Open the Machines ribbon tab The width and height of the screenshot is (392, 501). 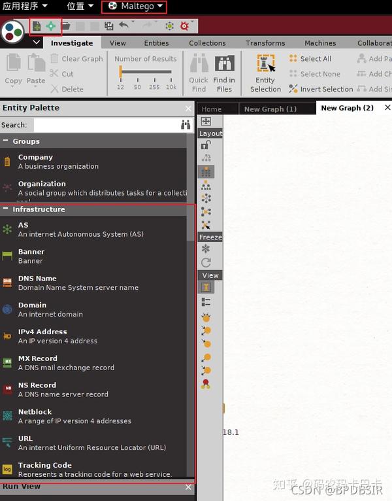coord(320,43)
